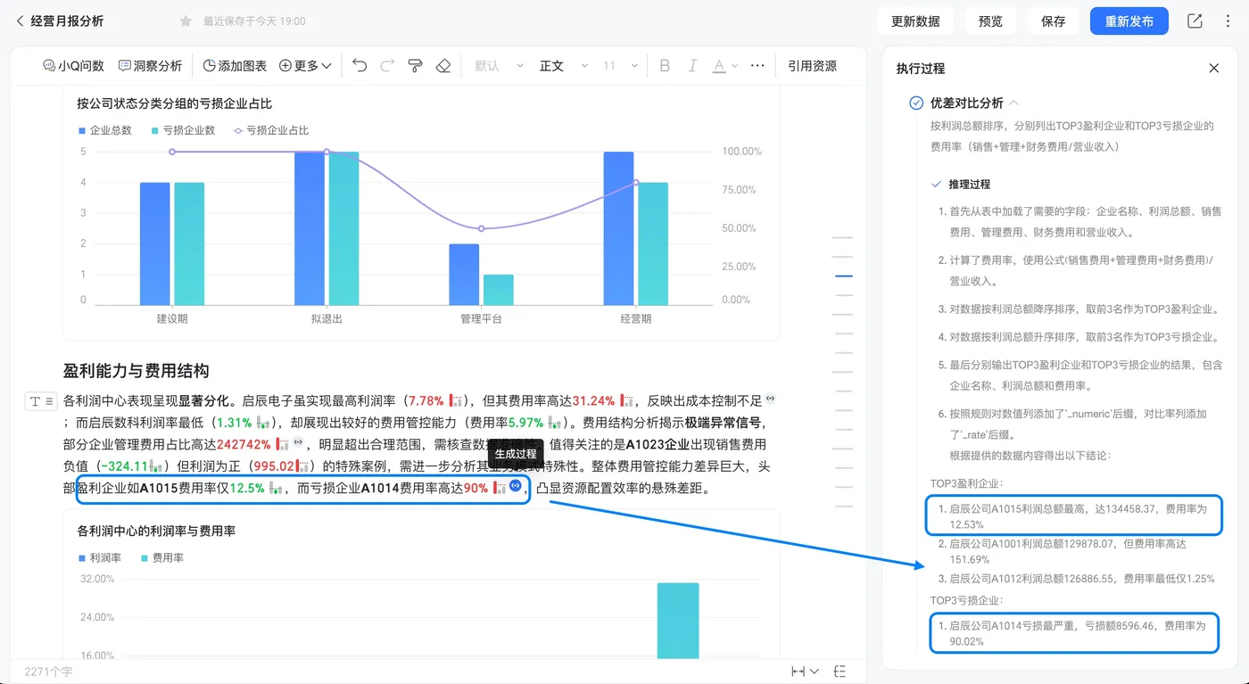The width and height of the screenshot is (1249, 684).
Task: Open 小Q问数 assistant
Action: coord(73,66)
